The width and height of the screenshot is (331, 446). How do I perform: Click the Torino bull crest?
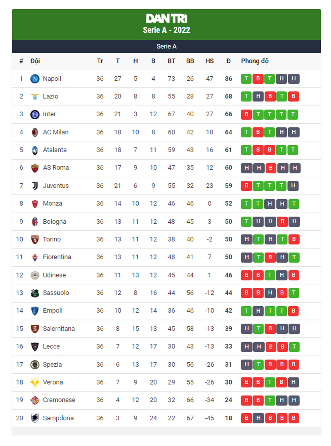pyautogui.click(x=35, y=239)
